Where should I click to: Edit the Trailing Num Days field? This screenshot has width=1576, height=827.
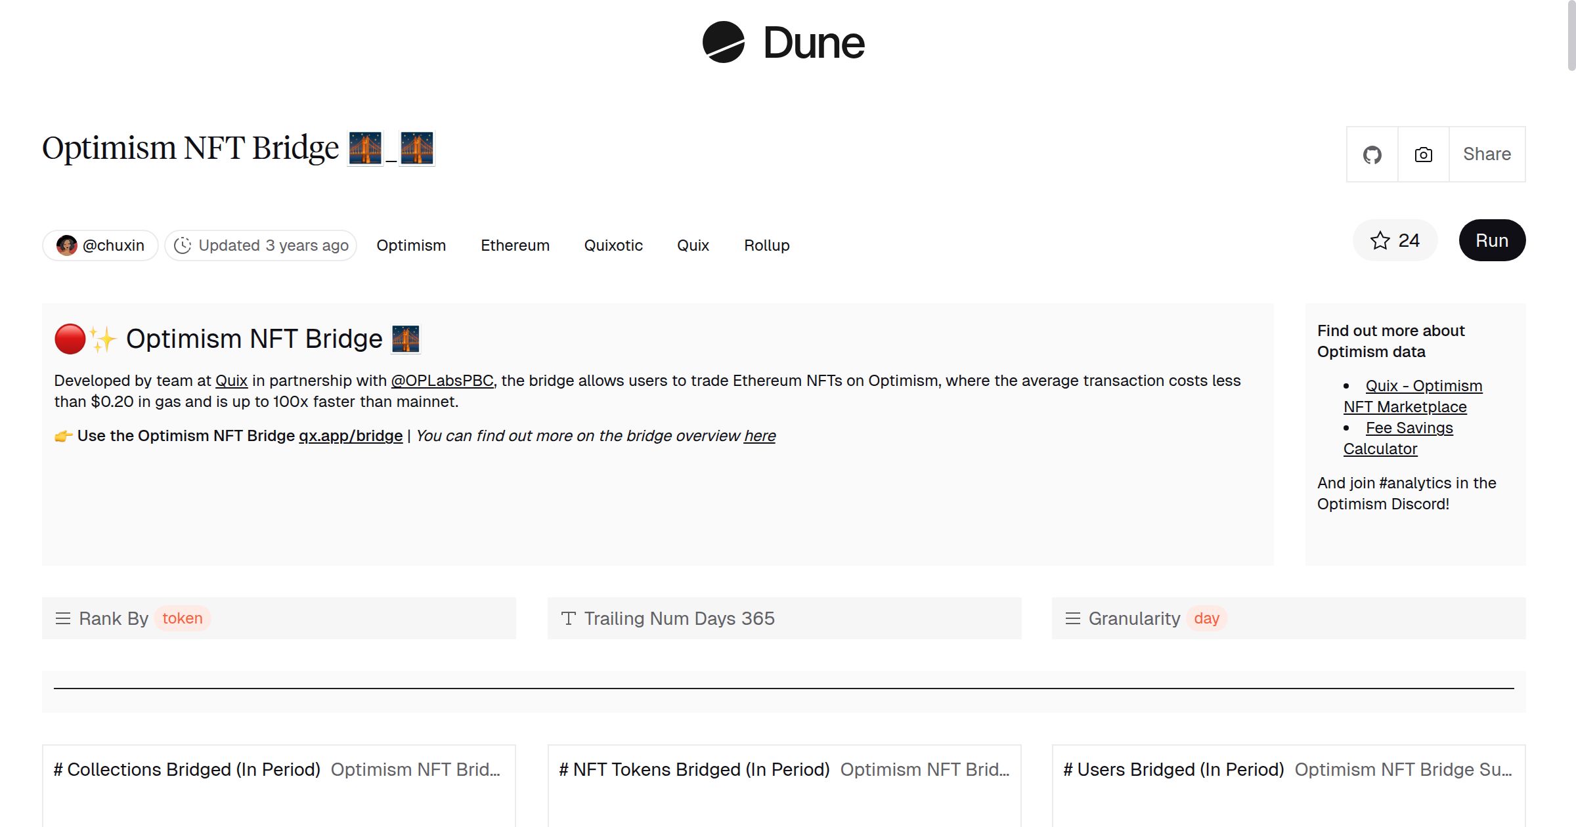point(758,618)
